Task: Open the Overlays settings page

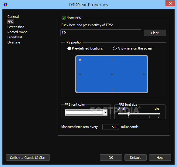Action: (x=14, y=42)
